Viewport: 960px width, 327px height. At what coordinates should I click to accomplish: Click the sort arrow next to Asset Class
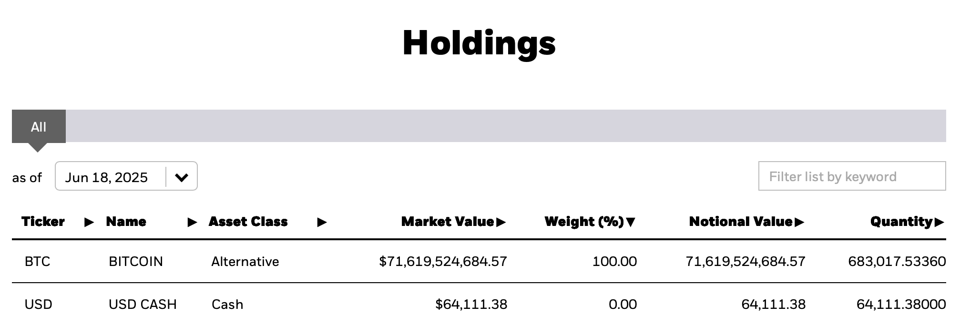(x=322, y=222)
